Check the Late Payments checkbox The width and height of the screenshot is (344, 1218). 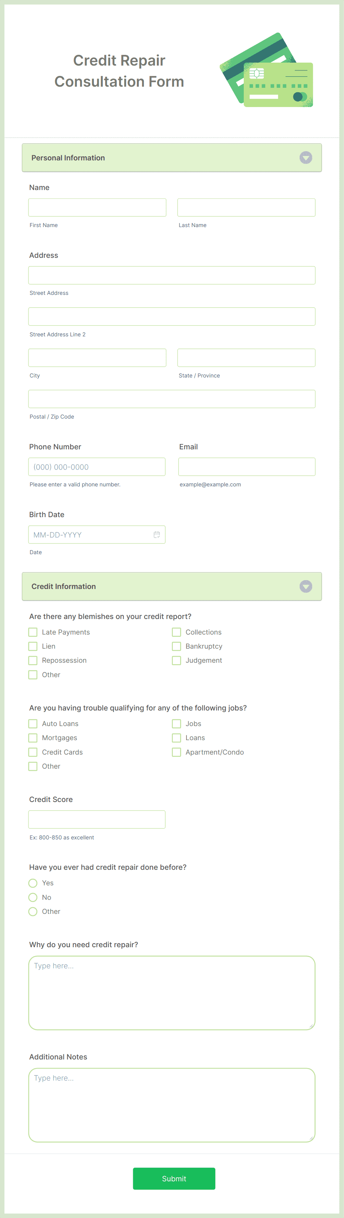[x=33, y=632]
